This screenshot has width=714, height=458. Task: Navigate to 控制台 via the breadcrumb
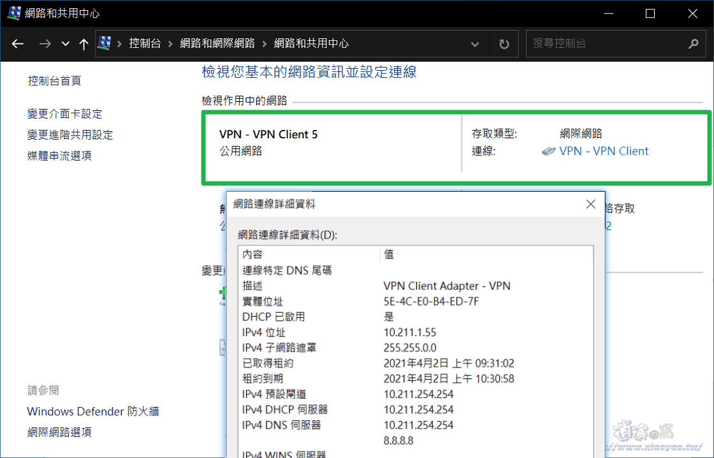point(144,43)
